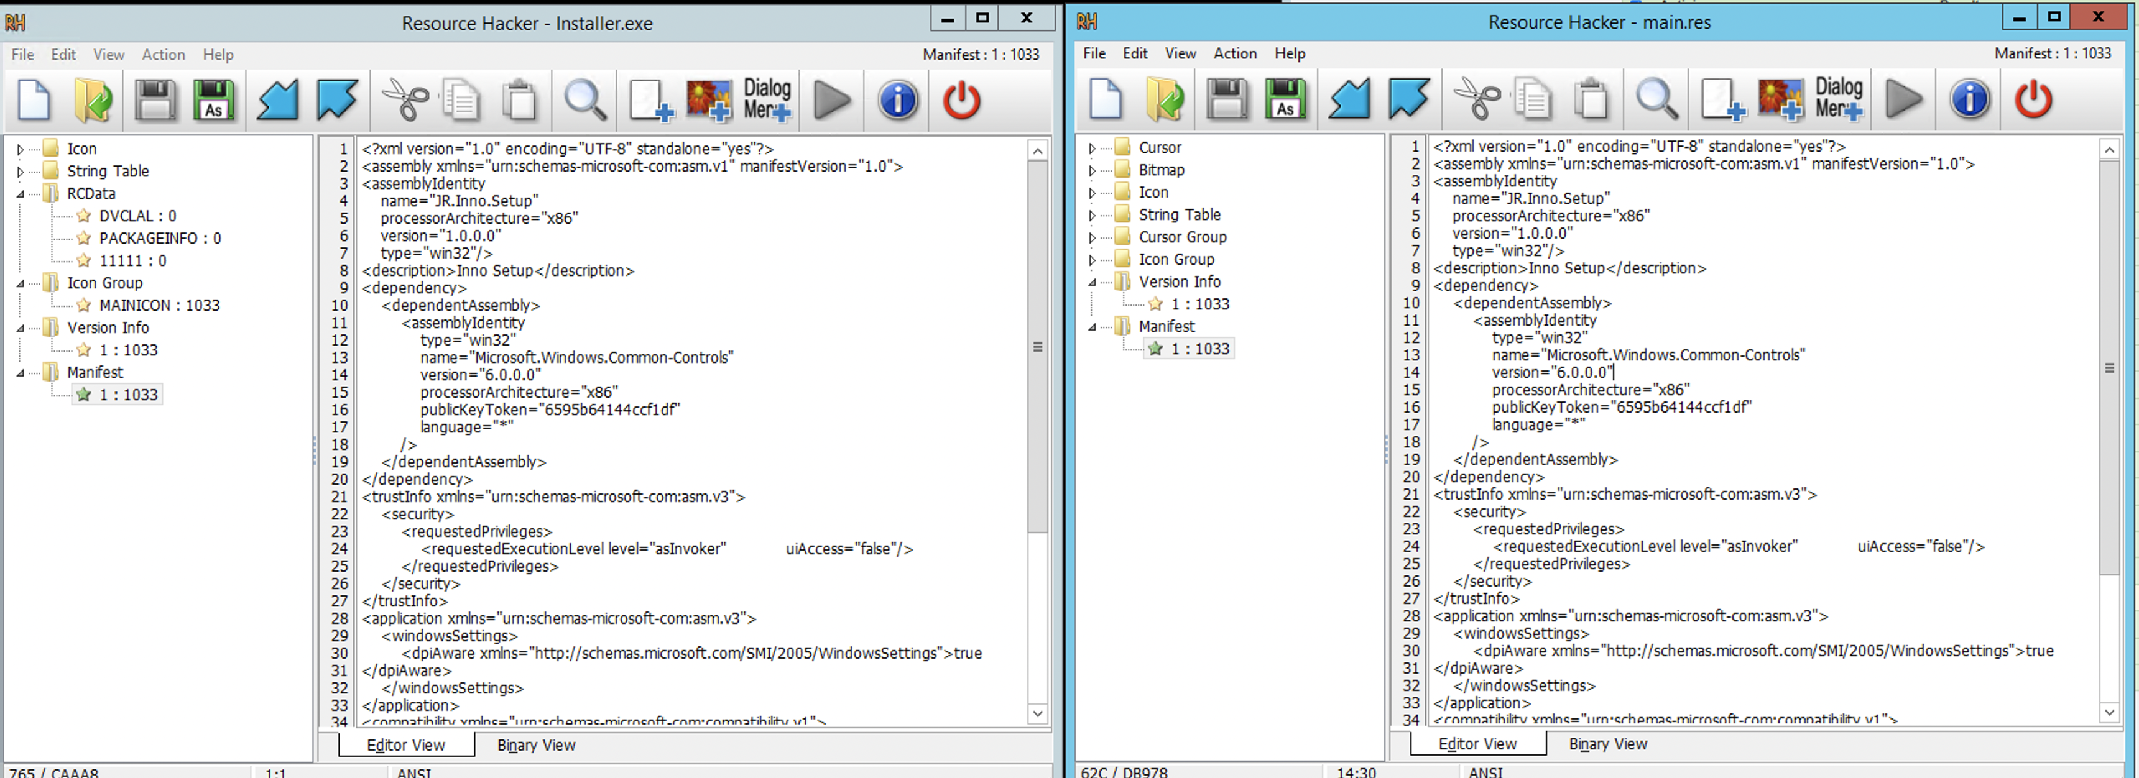The height and width of the screenshot is (778, 2139).
Task: Open the View menu in main.res window
Action: (x=1180, y=53)
